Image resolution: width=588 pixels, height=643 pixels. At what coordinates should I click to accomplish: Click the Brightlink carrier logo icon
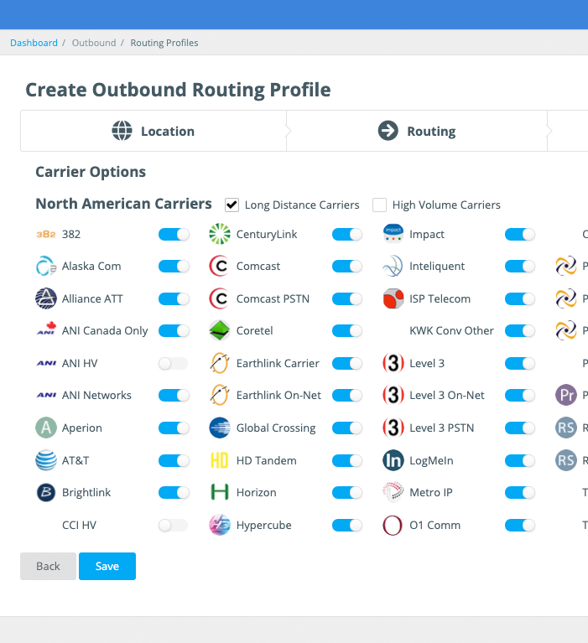(46, 492)
